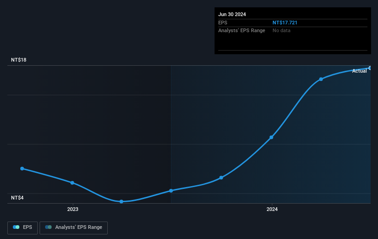
Task: Select the EPS data point at the shaded region's boundary
Action: tap(171, 191)
